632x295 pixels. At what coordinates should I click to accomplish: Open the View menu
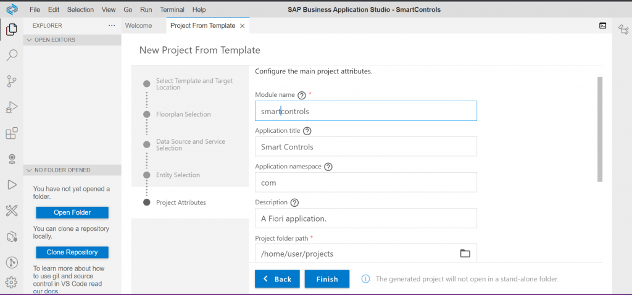109,9
